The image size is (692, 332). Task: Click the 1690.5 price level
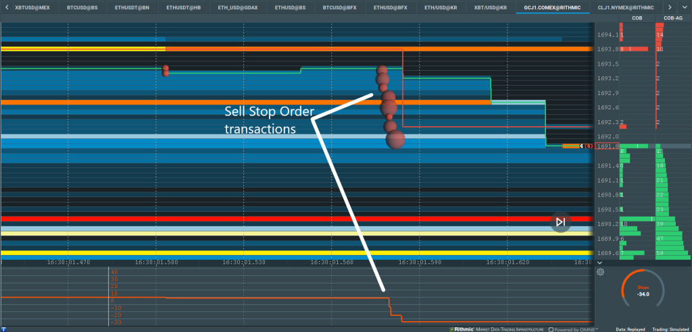pos(607,209)
